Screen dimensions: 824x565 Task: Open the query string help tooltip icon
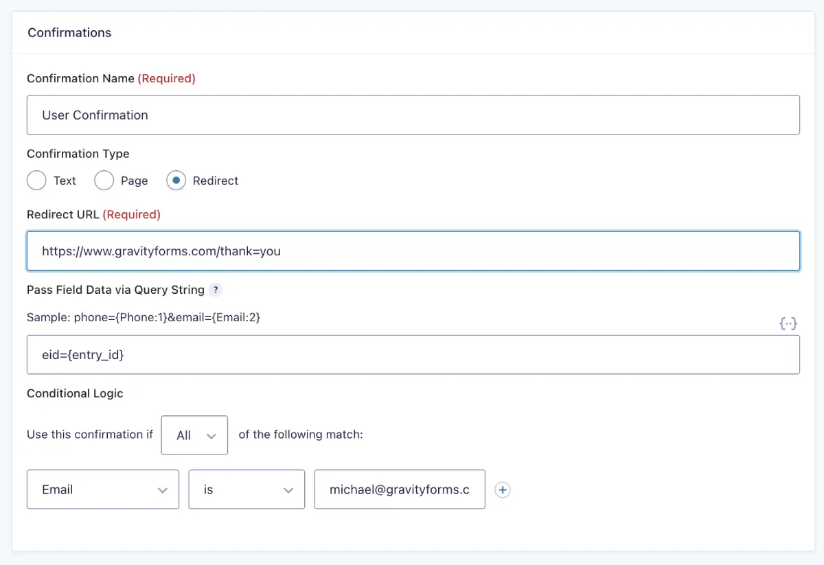[216, 290]
